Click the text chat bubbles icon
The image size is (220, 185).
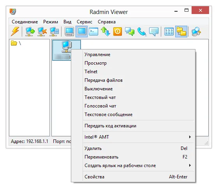(x=130, y=32)
